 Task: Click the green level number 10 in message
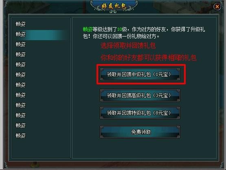pos(120,30)
